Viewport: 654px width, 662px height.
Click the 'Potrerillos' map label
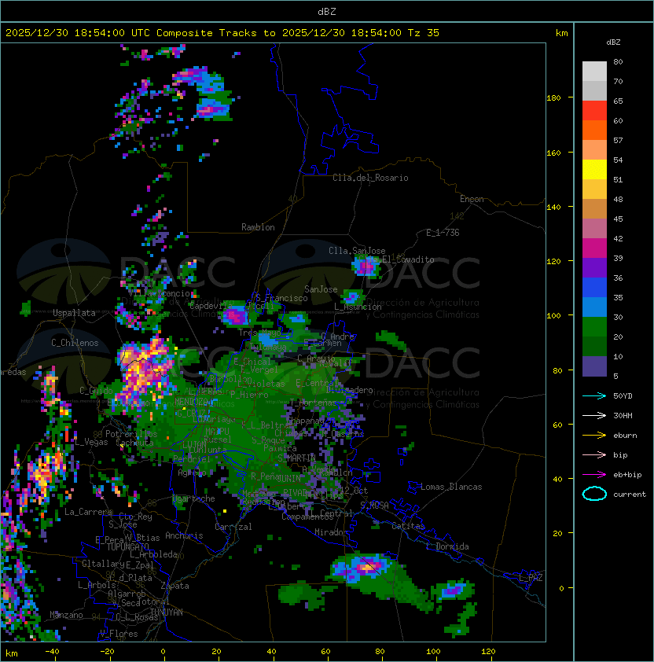pos(131,434)
